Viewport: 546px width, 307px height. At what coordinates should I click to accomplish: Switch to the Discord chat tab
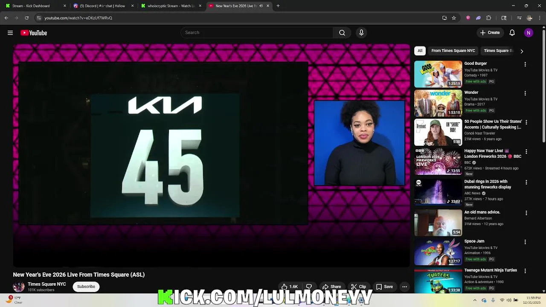click(x=104, y=6)
